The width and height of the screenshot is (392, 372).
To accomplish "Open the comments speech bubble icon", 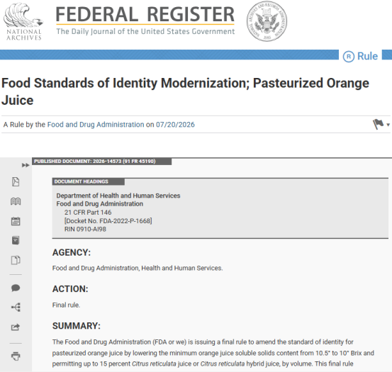I will pyautogui.click(x=16, y=288).
